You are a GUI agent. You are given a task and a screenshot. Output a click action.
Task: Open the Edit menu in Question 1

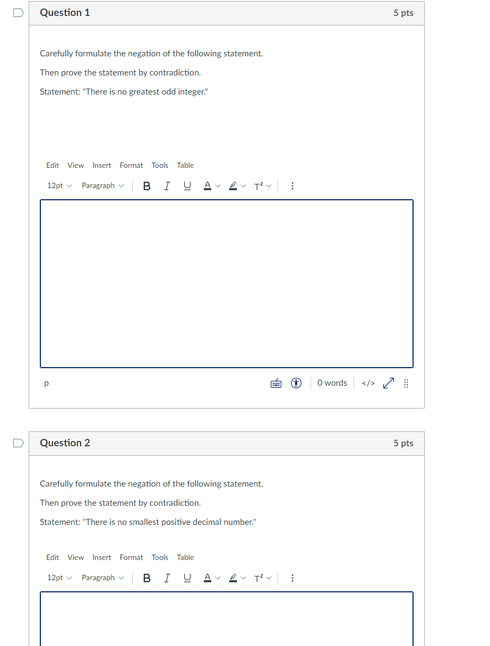point(53,165)
